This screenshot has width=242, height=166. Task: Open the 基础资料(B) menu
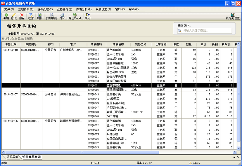[26, 9]
